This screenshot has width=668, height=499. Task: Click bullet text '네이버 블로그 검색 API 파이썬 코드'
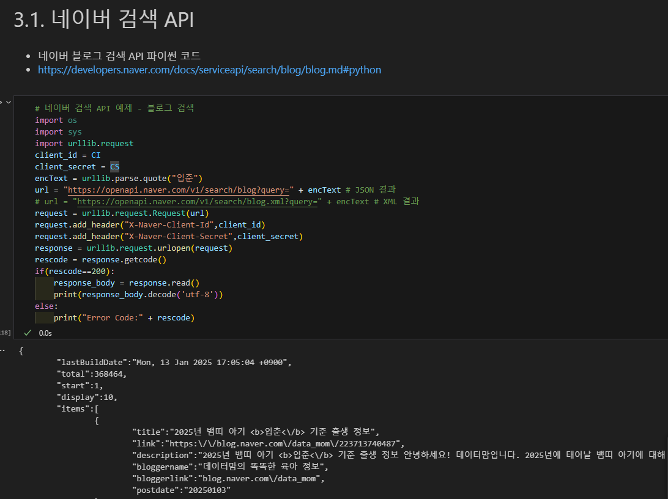[119, 56]
